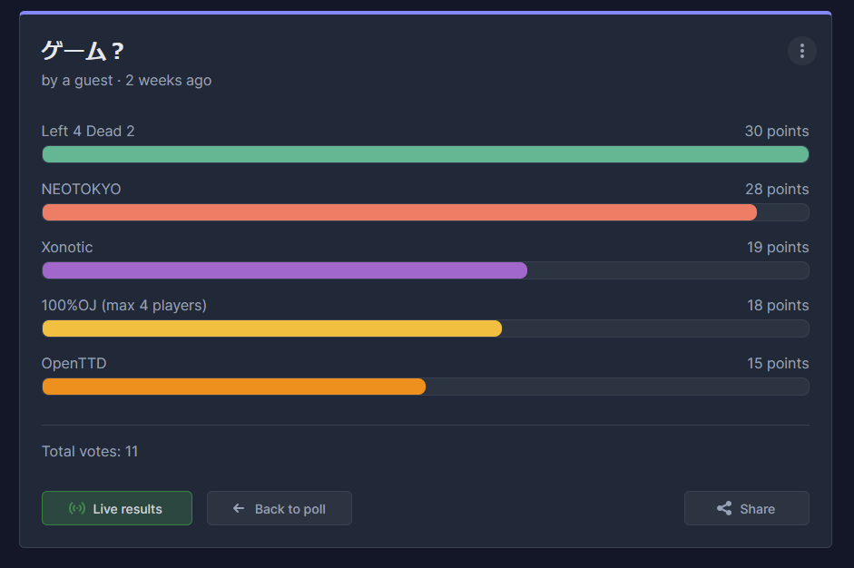The height and width of the screenshot is (568, 854).
Task: Select the Left 4 Dead 2 label
Action: click(x=88, y=132)
